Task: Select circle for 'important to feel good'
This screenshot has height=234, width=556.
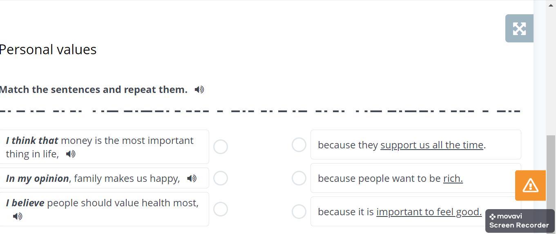Action: pyautogui.click(x=299, y=211)
